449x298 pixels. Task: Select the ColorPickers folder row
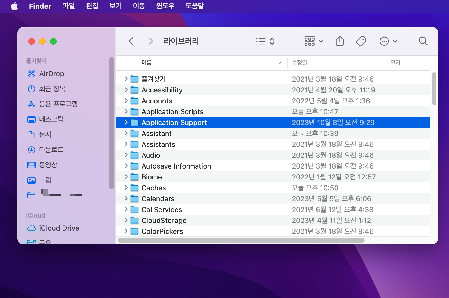point(273,231)
